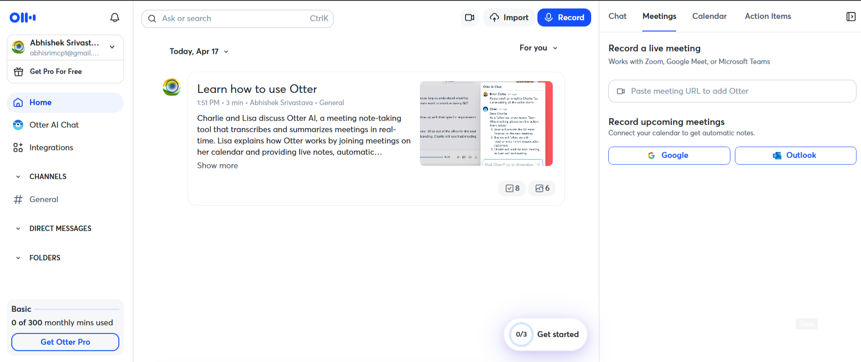Collapse the right side panel
Viewport: 861px width, 362px height.
click(851, 17)
